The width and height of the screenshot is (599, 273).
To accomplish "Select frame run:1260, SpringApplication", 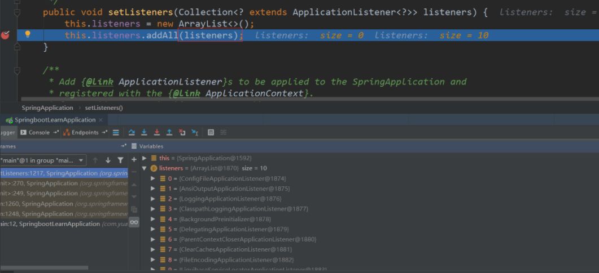I will click(64, 204).
